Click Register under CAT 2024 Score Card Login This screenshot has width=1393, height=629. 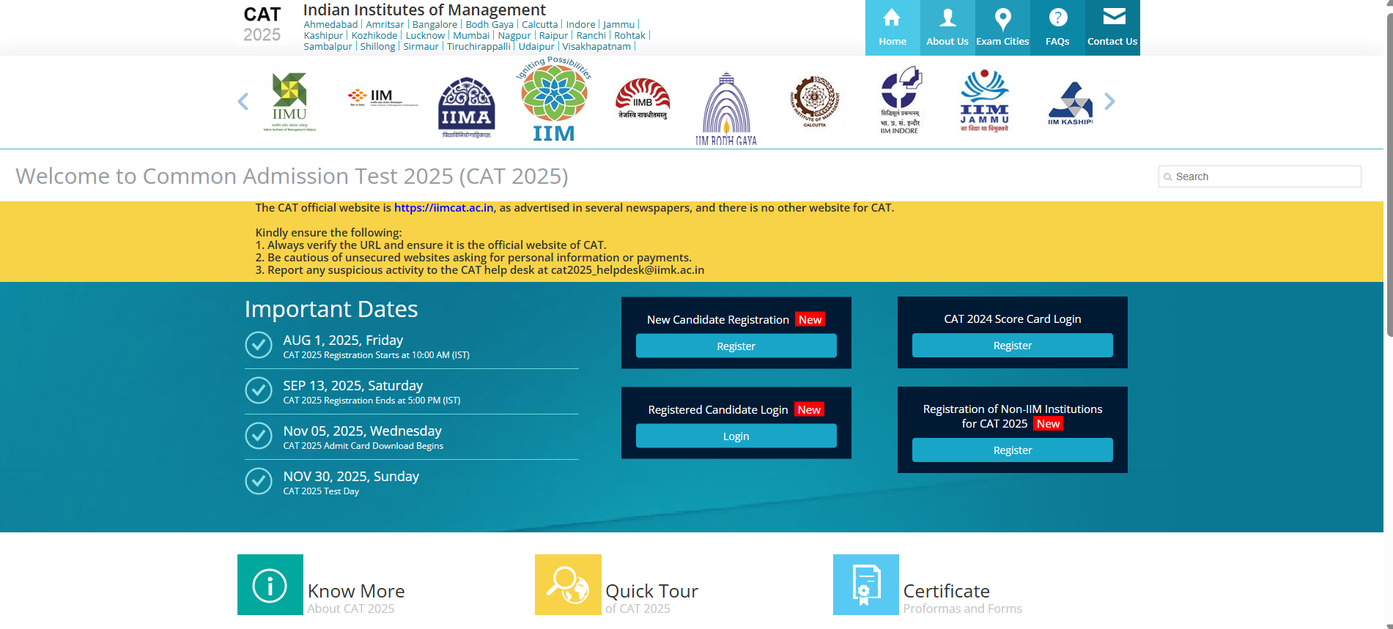pyautogui.click(x=1013, y=346)
